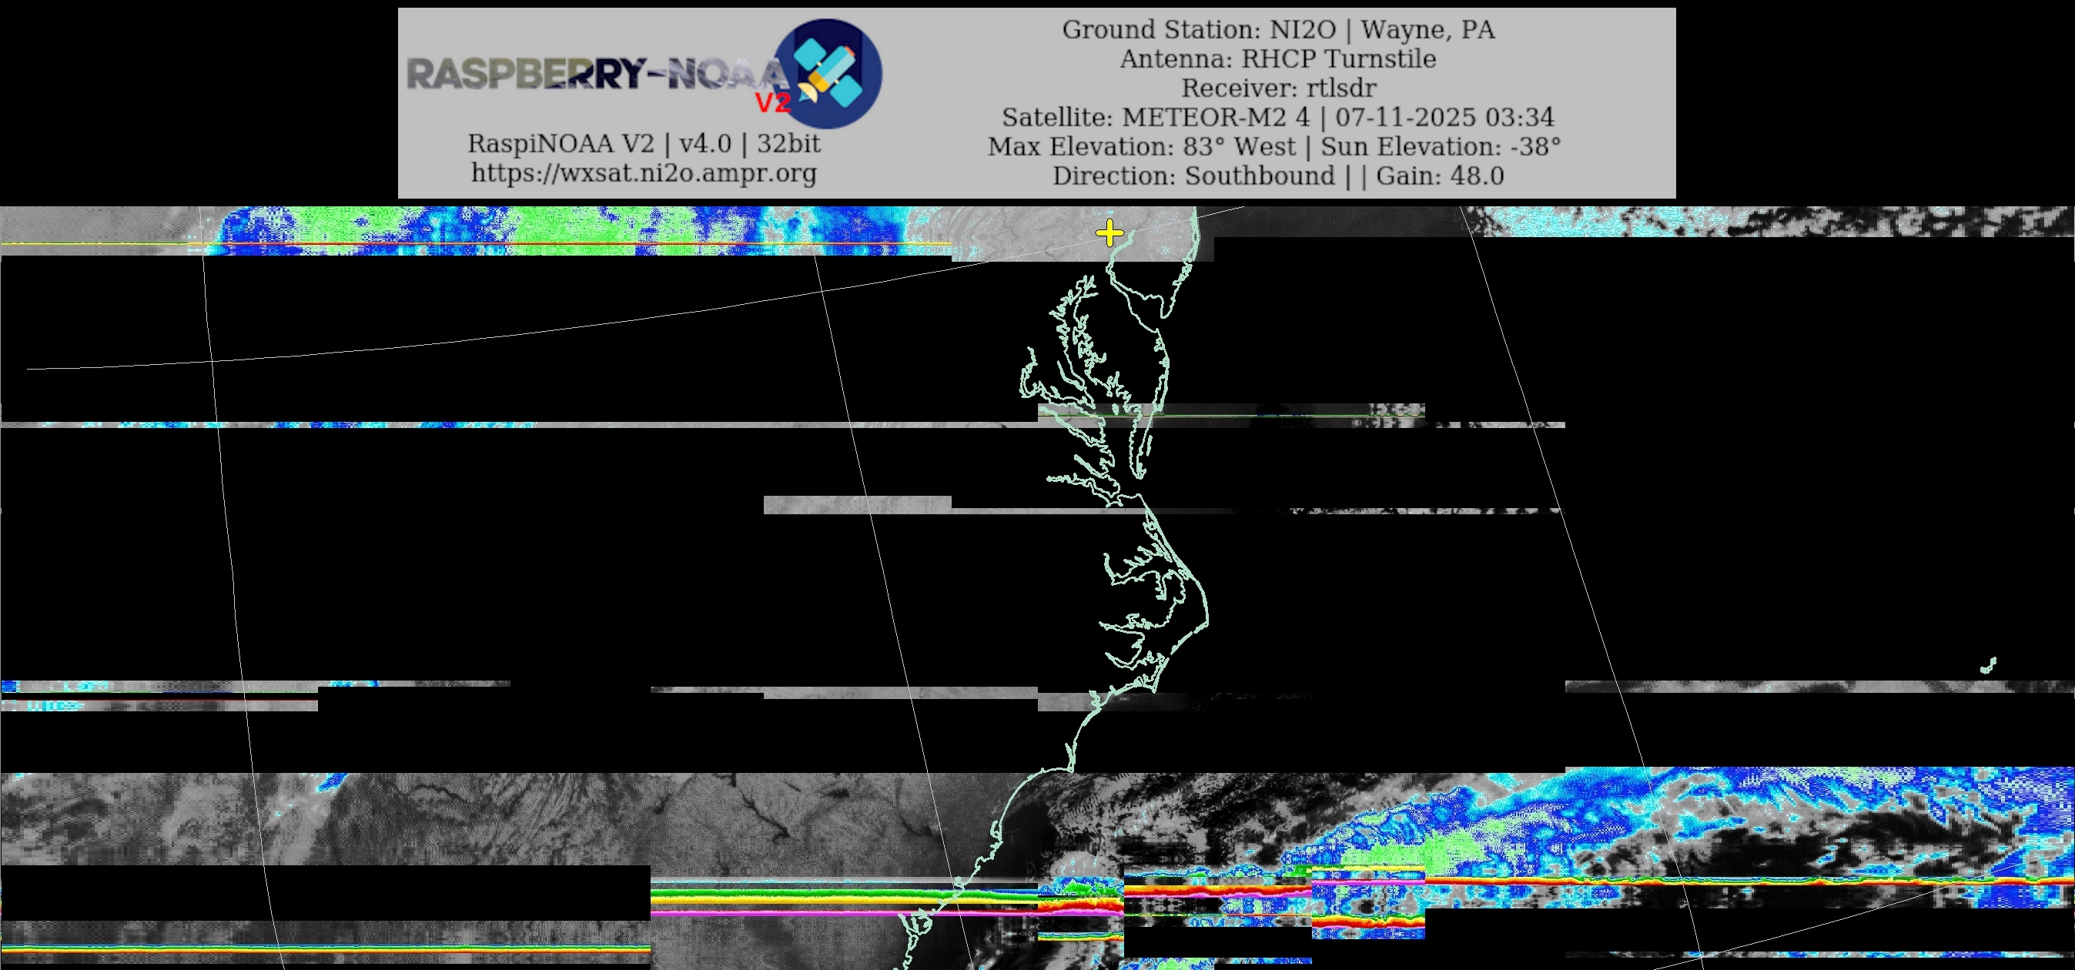Click the gray image strip left of Virginia coast
Image resolution: width=2075 pixels, height=970 pixels.
tap(856, 504)
